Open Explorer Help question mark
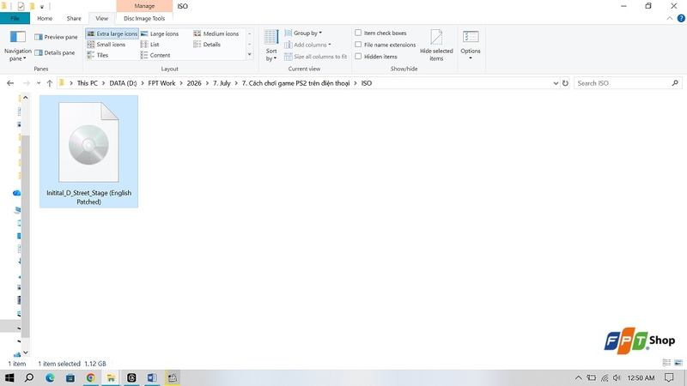Image resolution: width=687 pixels, height=386 pixels. coord(681,18)
